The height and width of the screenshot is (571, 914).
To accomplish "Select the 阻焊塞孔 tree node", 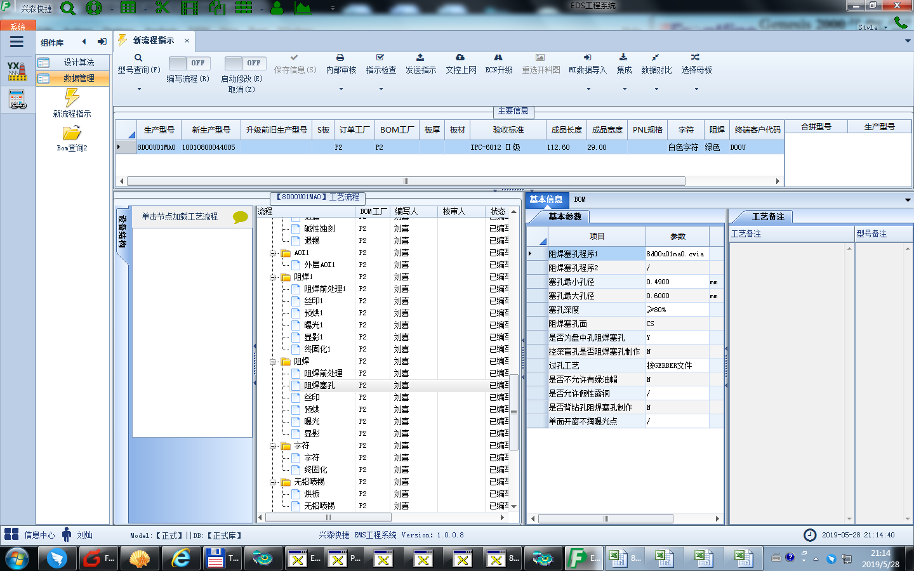I will coord(319,385).
